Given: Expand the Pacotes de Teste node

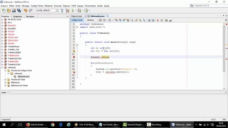Looking at the screenshot, I should point(5,80).
